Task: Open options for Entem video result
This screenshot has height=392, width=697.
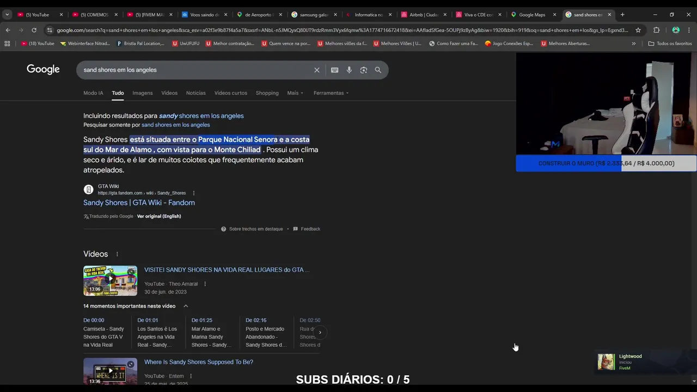Action: (191, 376)
